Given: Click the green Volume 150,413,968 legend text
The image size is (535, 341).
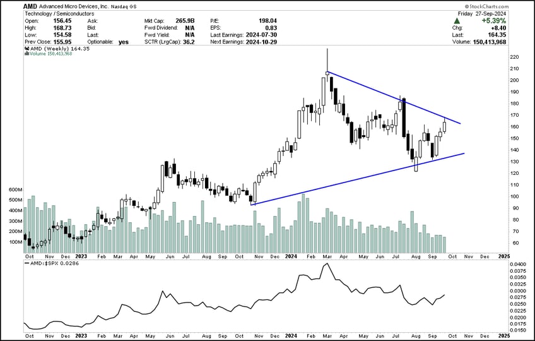Looking at the screenshot, I should [x=51, y=54].
